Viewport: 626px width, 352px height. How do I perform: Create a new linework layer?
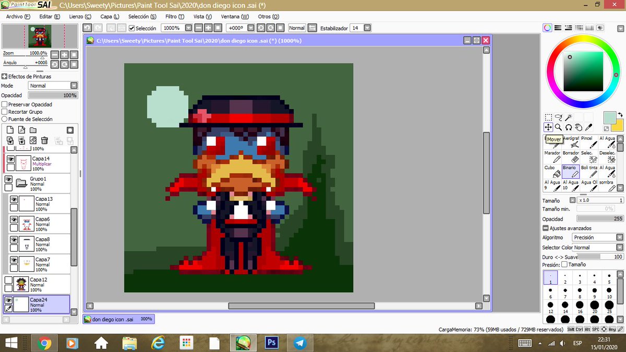(21, 130)
